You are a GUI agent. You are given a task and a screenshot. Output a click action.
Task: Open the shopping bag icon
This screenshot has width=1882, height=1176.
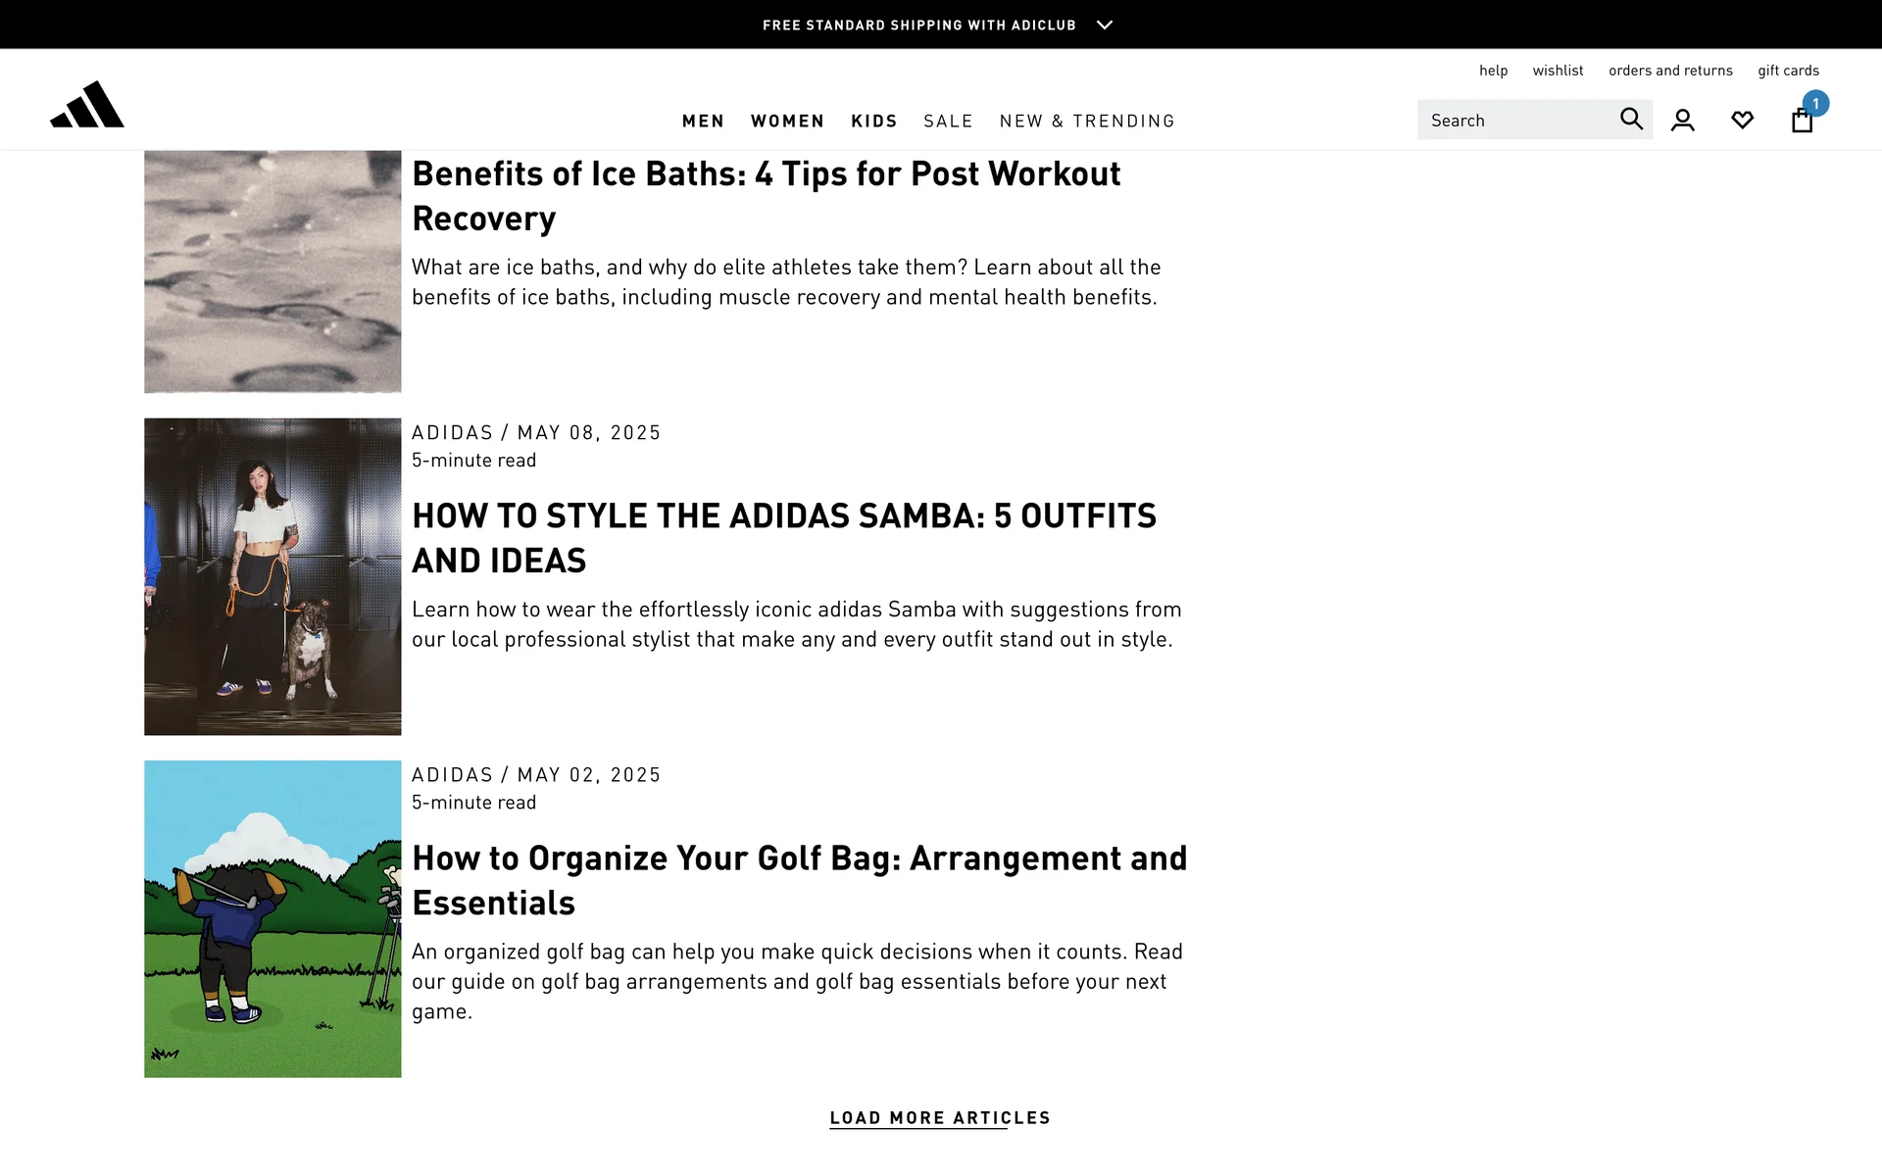pyautogui.click(x=1801, y=122)
